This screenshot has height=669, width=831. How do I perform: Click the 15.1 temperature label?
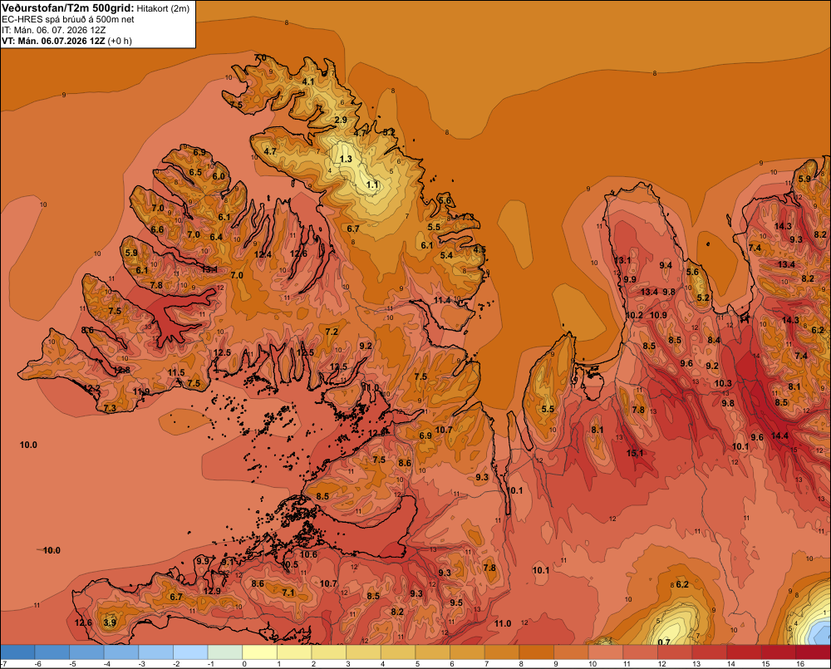(634, 453)
